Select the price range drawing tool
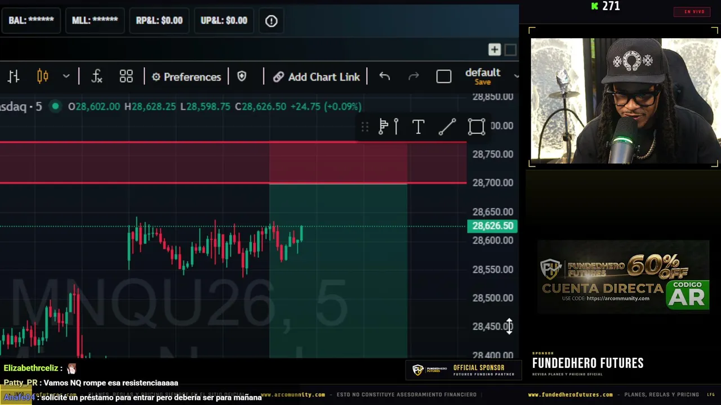Viewport: 721px width, 405px height. pyautogui.click(x=389, y=127)
